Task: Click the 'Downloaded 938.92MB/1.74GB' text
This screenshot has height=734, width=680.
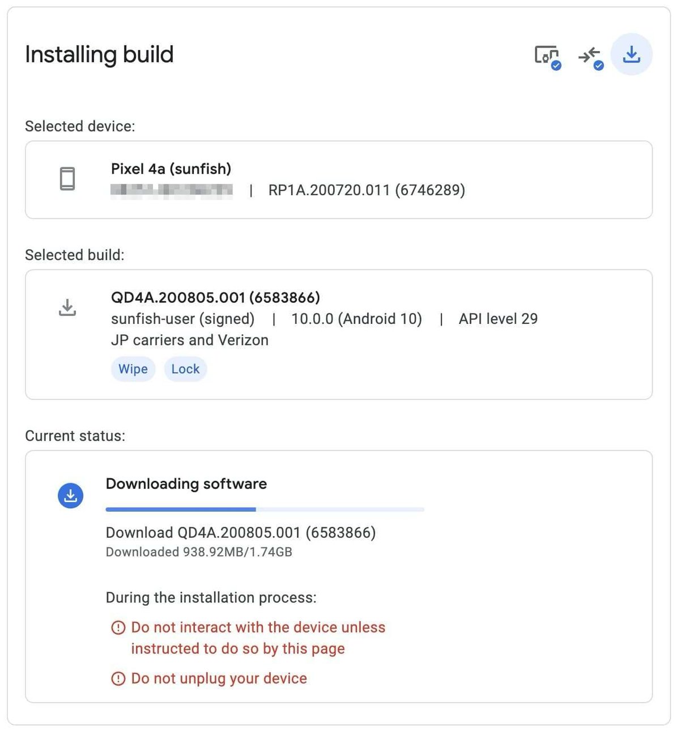Action: pyautogui.click(x=199, y=552)
